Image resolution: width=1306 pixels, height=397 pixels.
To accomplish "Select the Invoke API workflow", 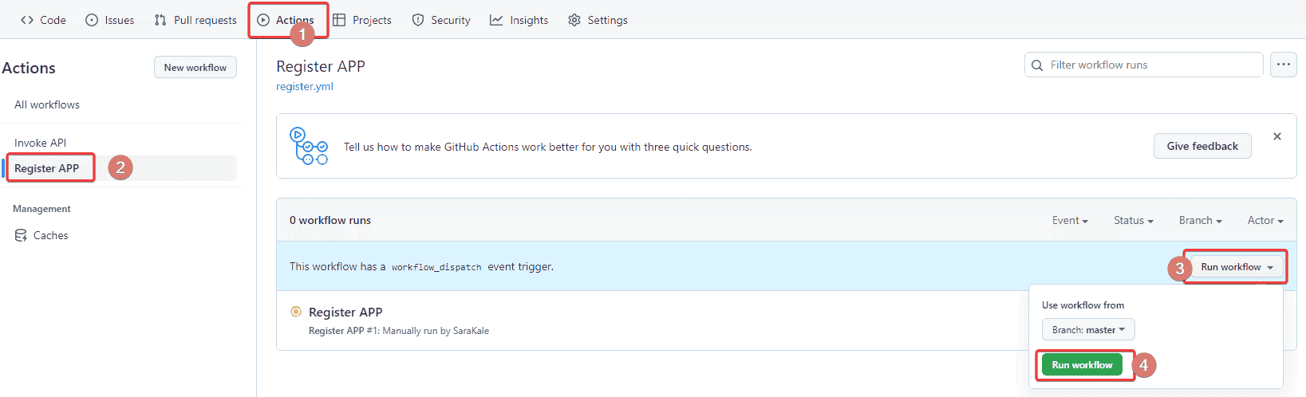I will click(41, 143).
